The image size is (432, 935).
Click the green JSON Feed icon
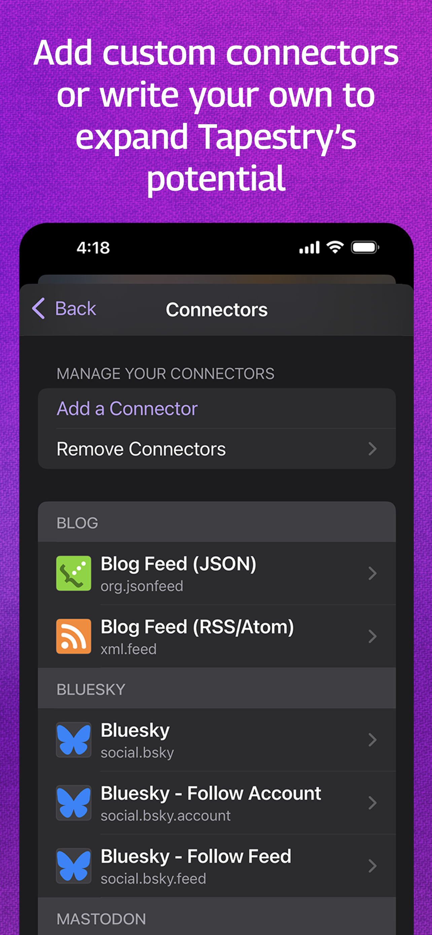(x=74, y=574)
